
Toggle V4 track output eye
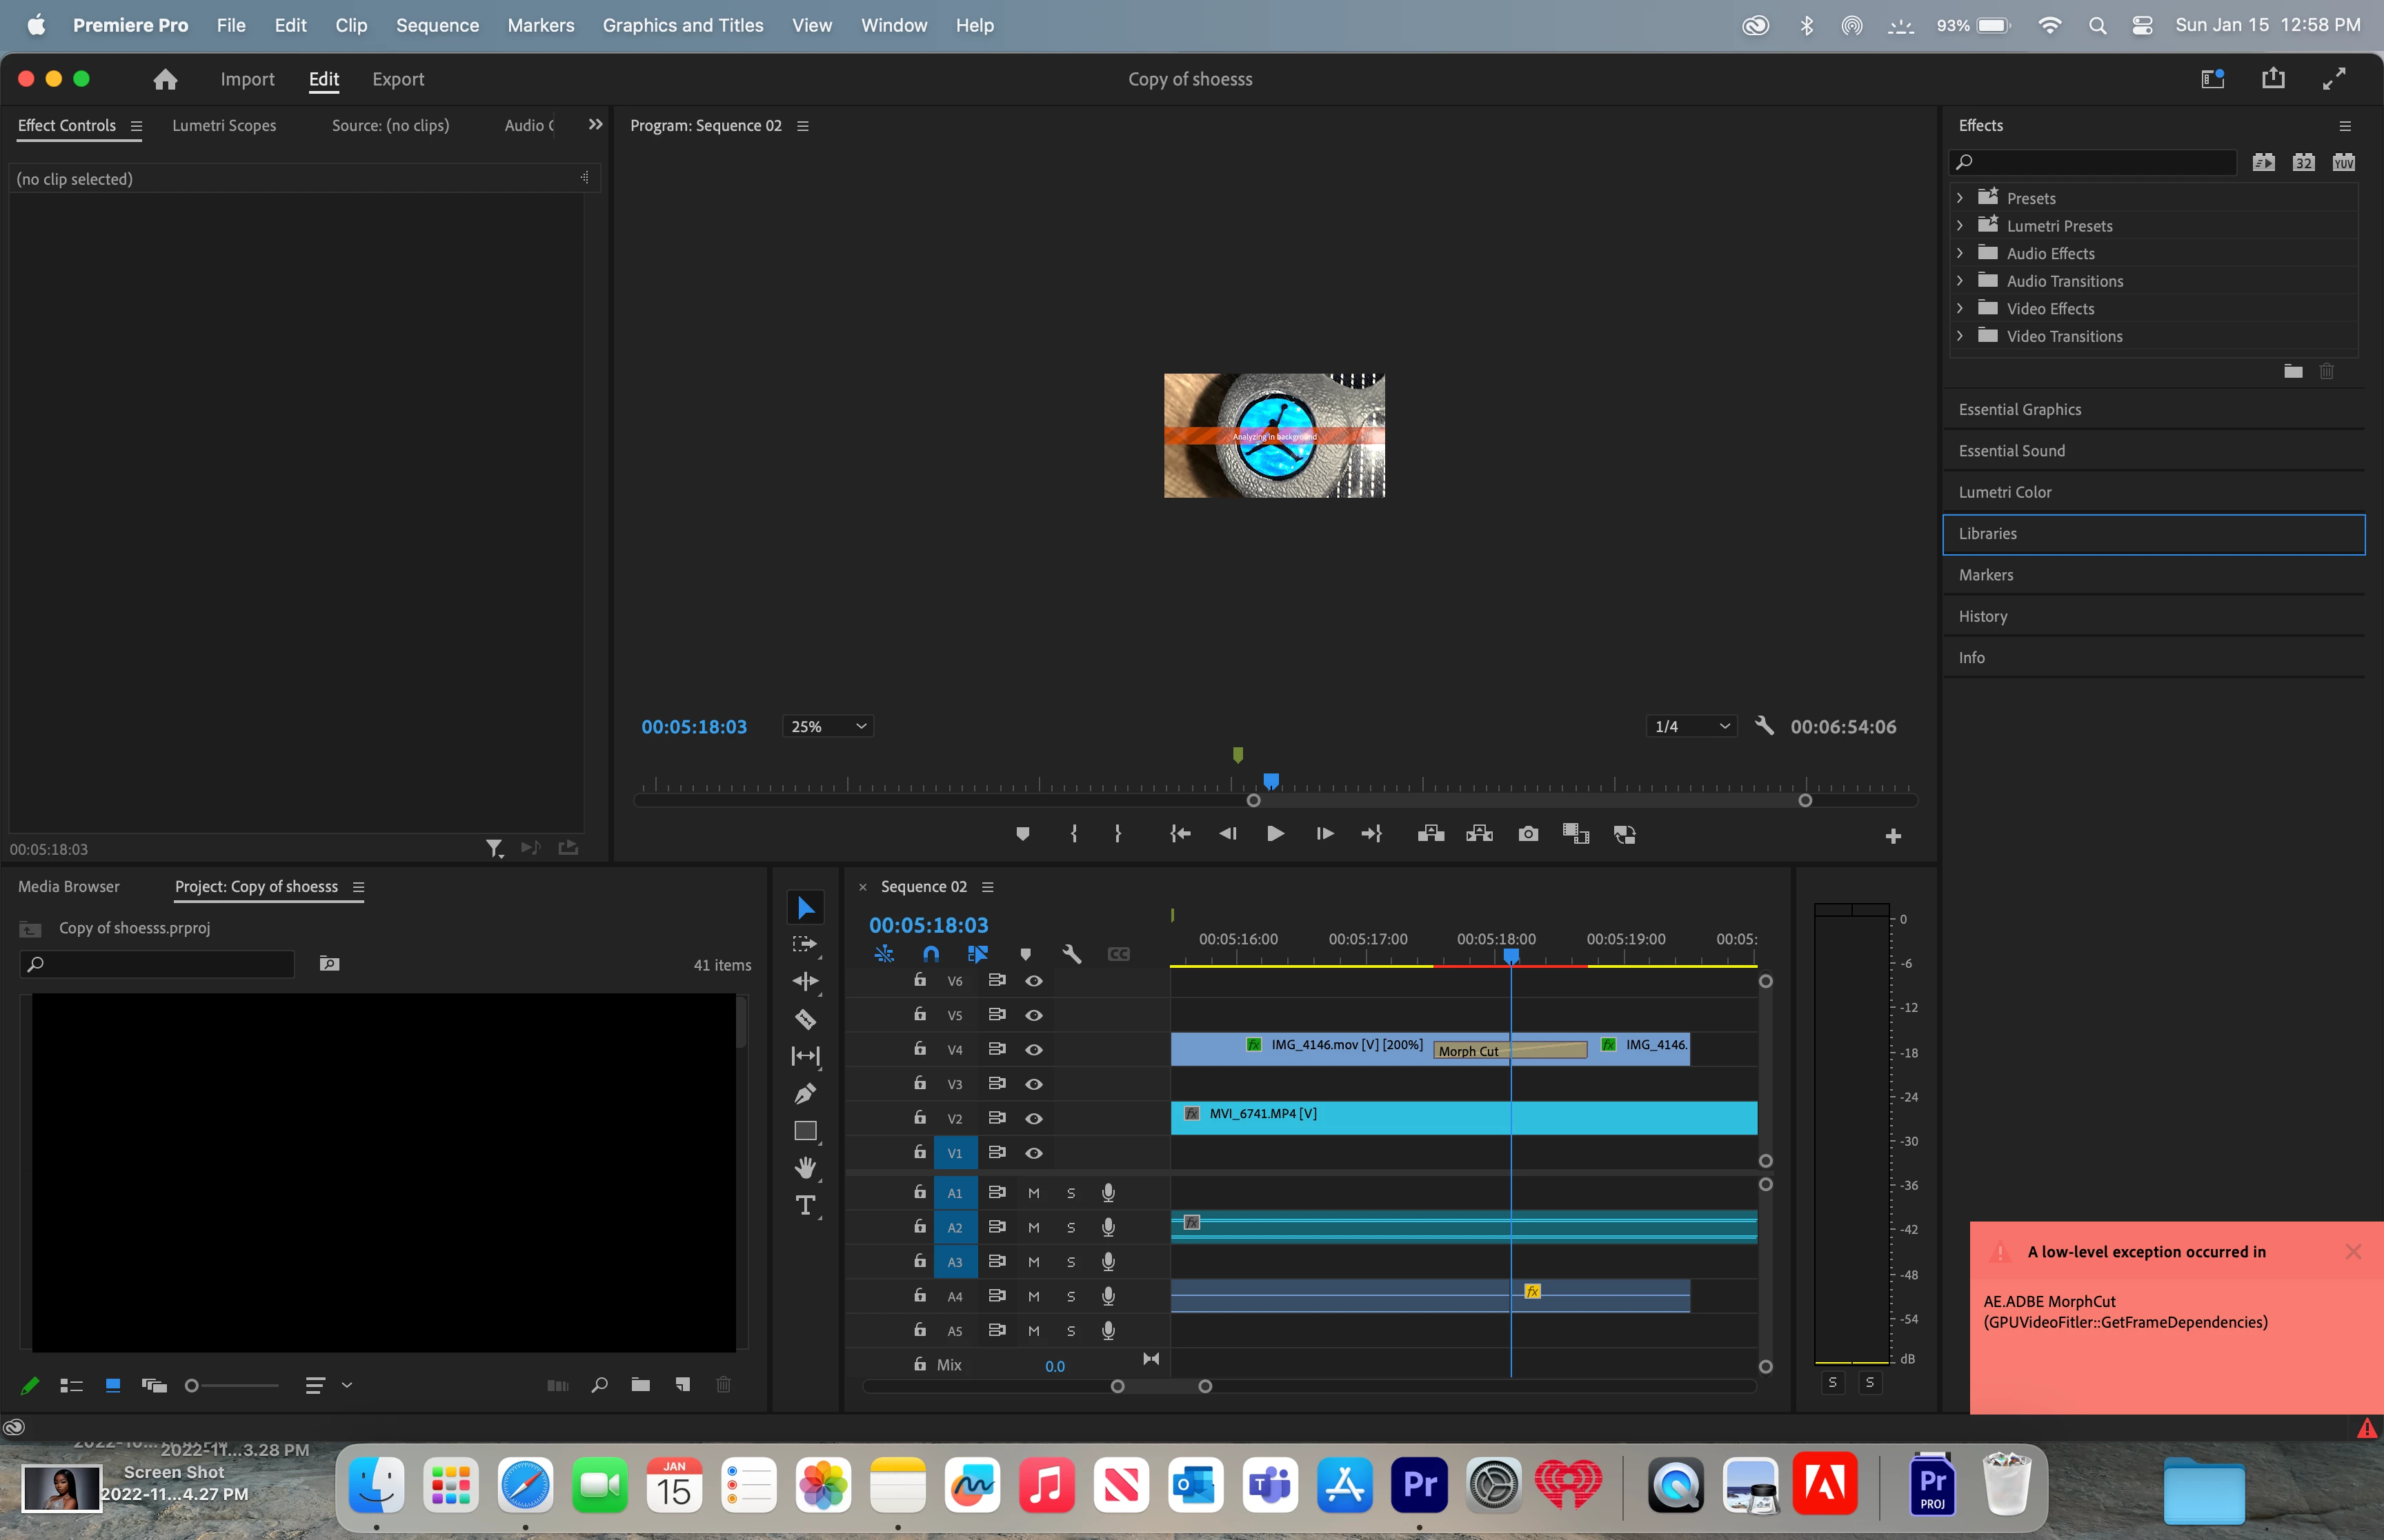pyautogui.click(x=1035, y=1050)
